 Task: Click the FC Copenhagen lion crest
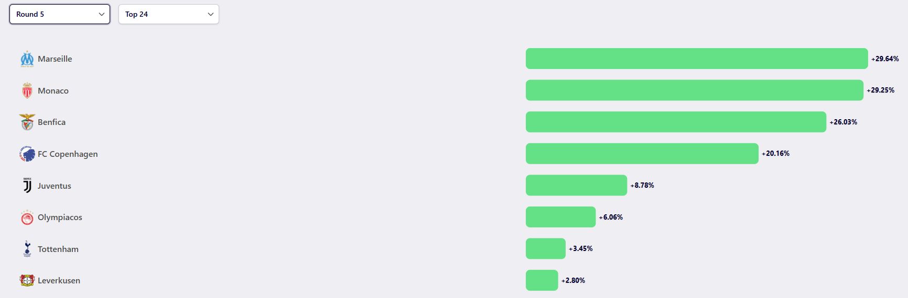coord(27,154)
